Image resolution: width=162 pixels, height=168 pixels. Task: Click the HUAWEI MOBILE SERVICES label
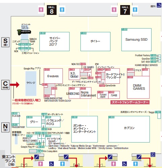tap(146, 65)
